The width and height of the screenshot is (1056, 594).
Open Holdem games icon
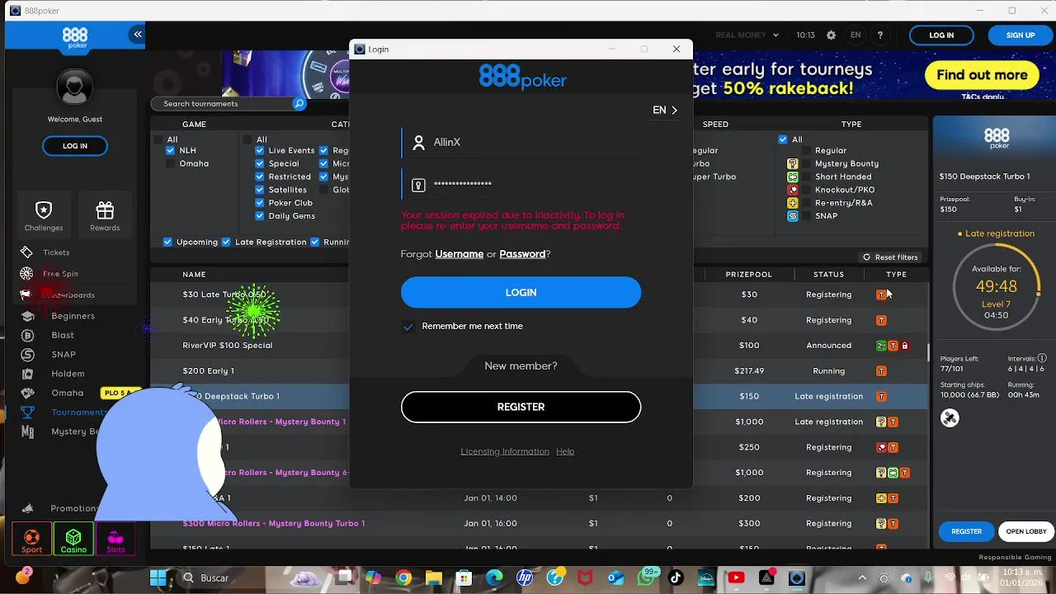27,374
